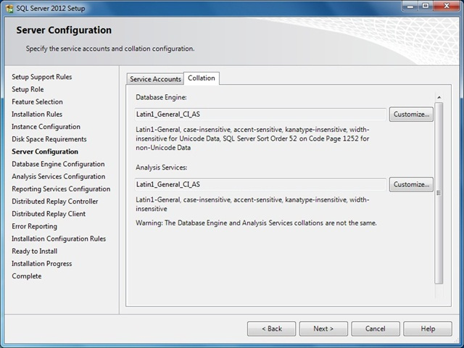
Task: Select Disk Space Requirements step
Action: tap(49, 139)
